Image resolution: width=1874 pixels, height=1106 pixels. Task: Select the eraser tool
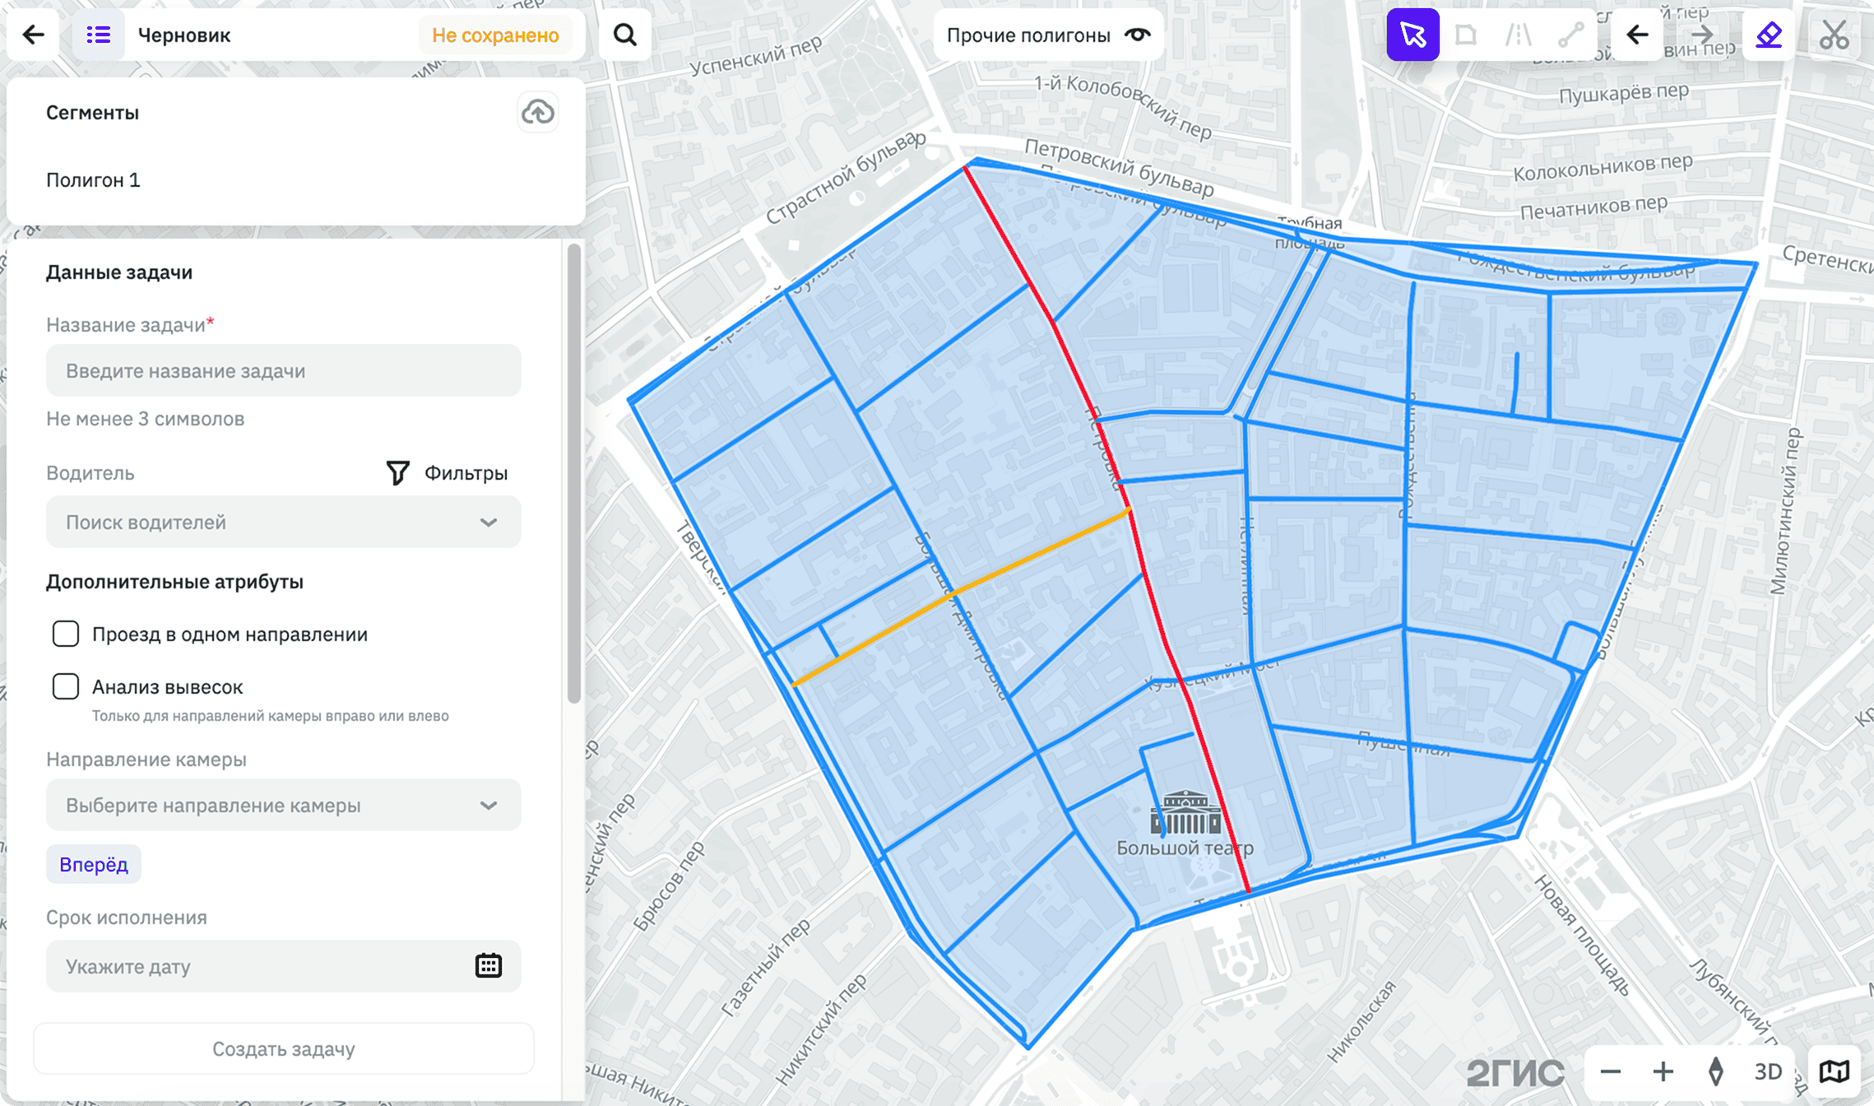click(x=1768, y=35)
